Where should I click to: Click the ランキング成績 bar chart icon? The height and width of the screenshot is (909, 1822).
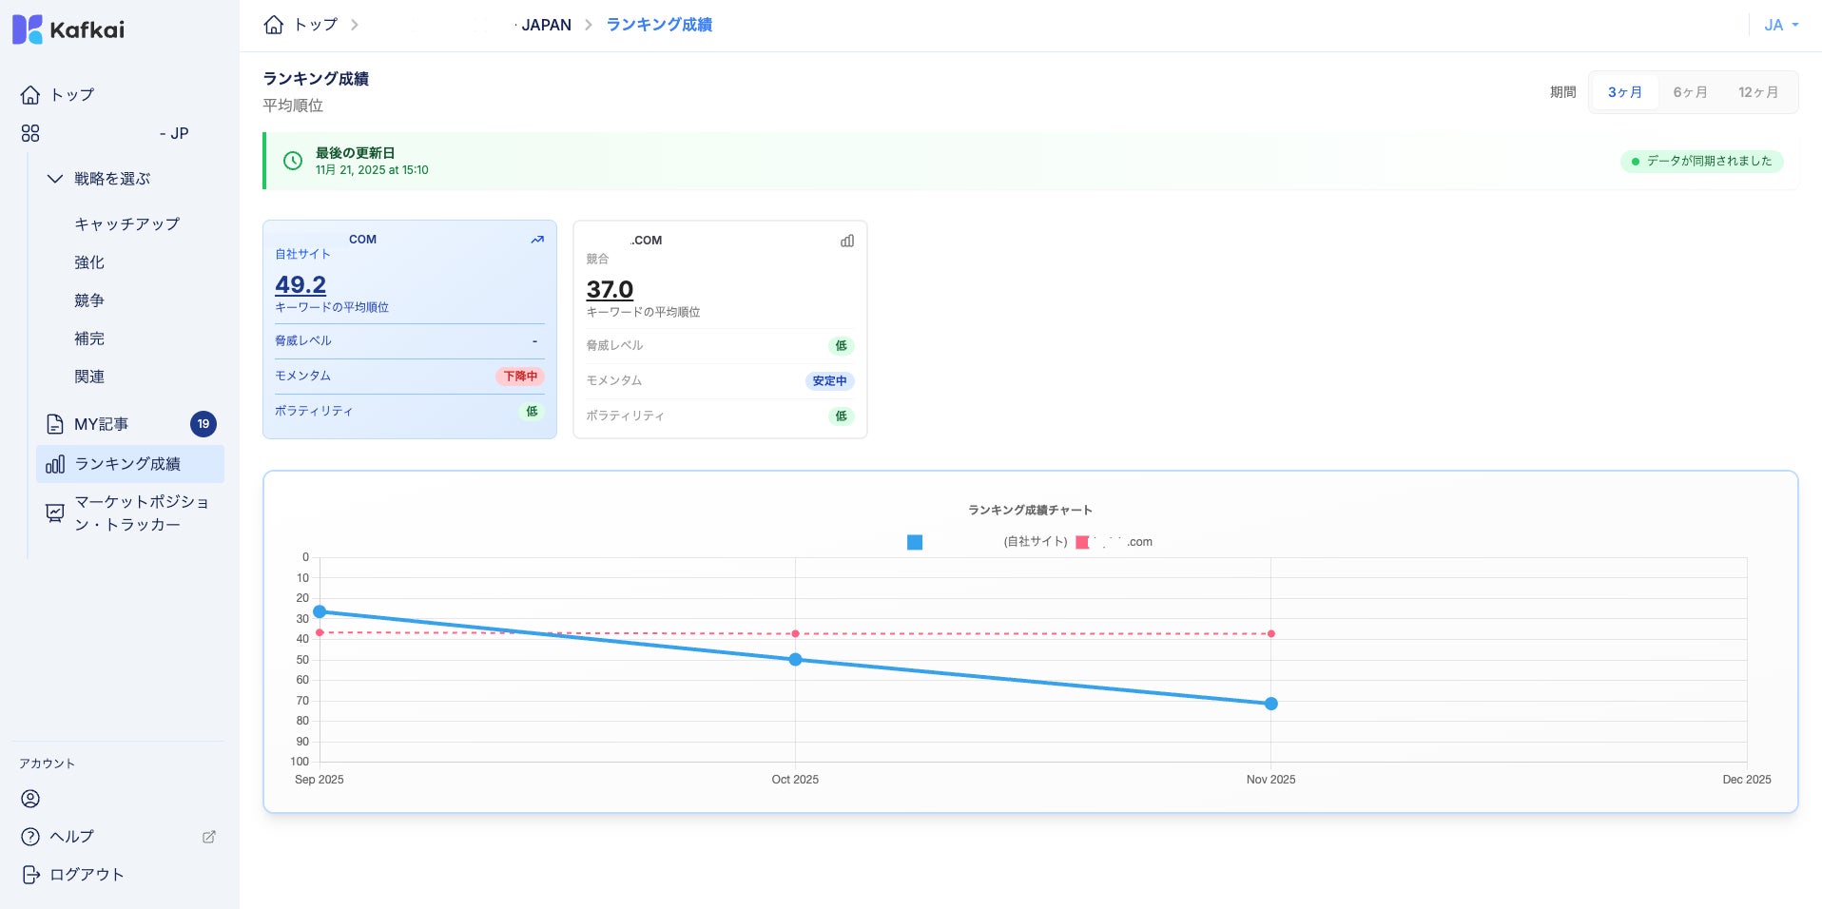point(55,464)
